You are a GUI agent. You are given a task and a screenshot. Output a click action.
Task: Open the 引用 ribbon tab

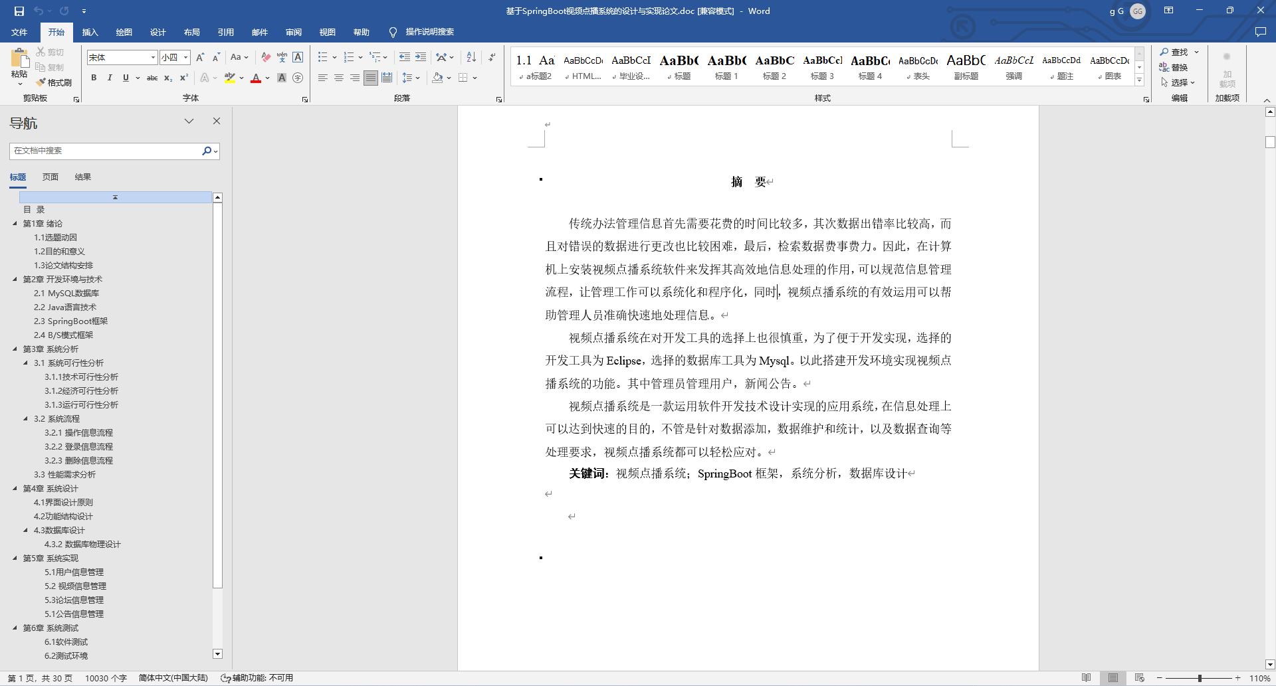click(226, 32)
